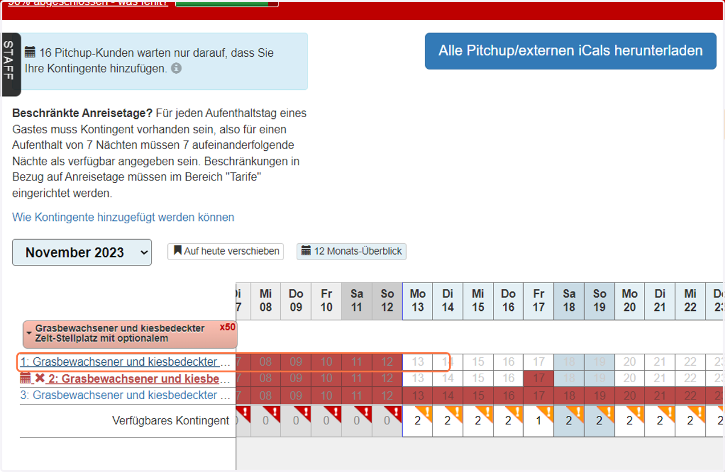
Task: Click orange warning flag under Sa 18
Action: (578, 412)
